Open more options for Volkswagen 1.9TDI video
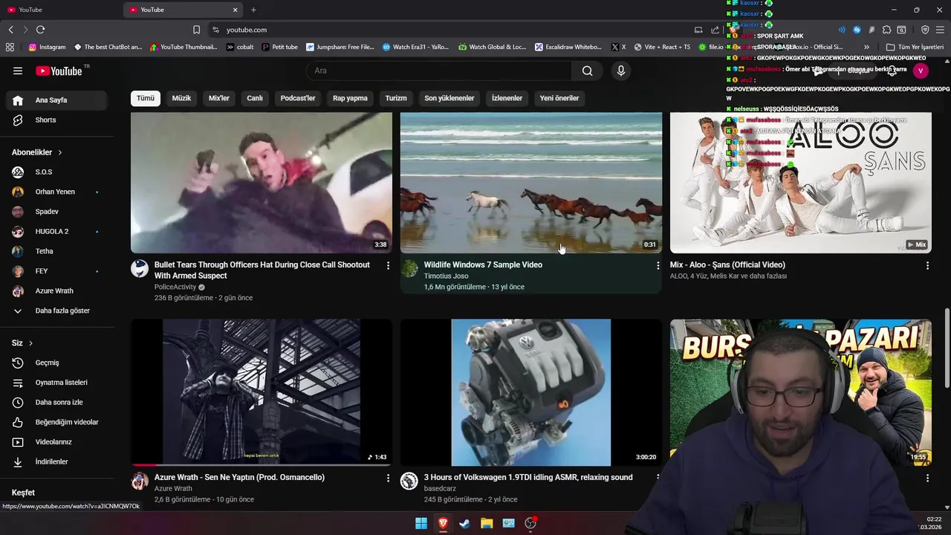This screenshot has height=535, width=951. click(x=658, y=478)
